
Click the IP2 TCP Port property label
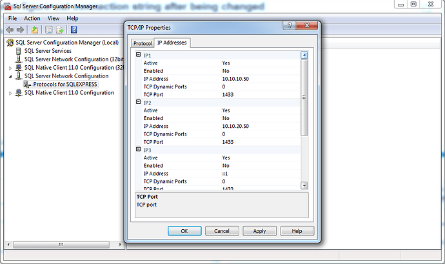click(x=153, y=142)
